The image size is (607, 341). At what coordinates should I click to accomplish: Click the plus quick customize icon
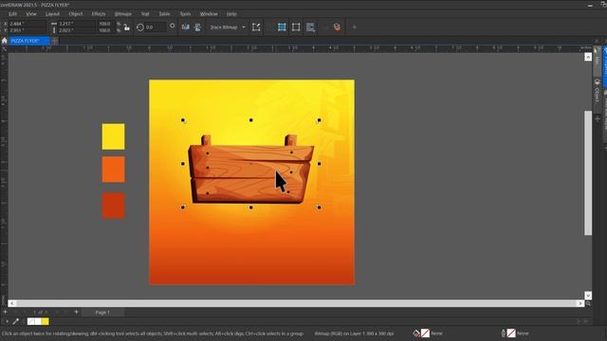[x=354, y=27]
